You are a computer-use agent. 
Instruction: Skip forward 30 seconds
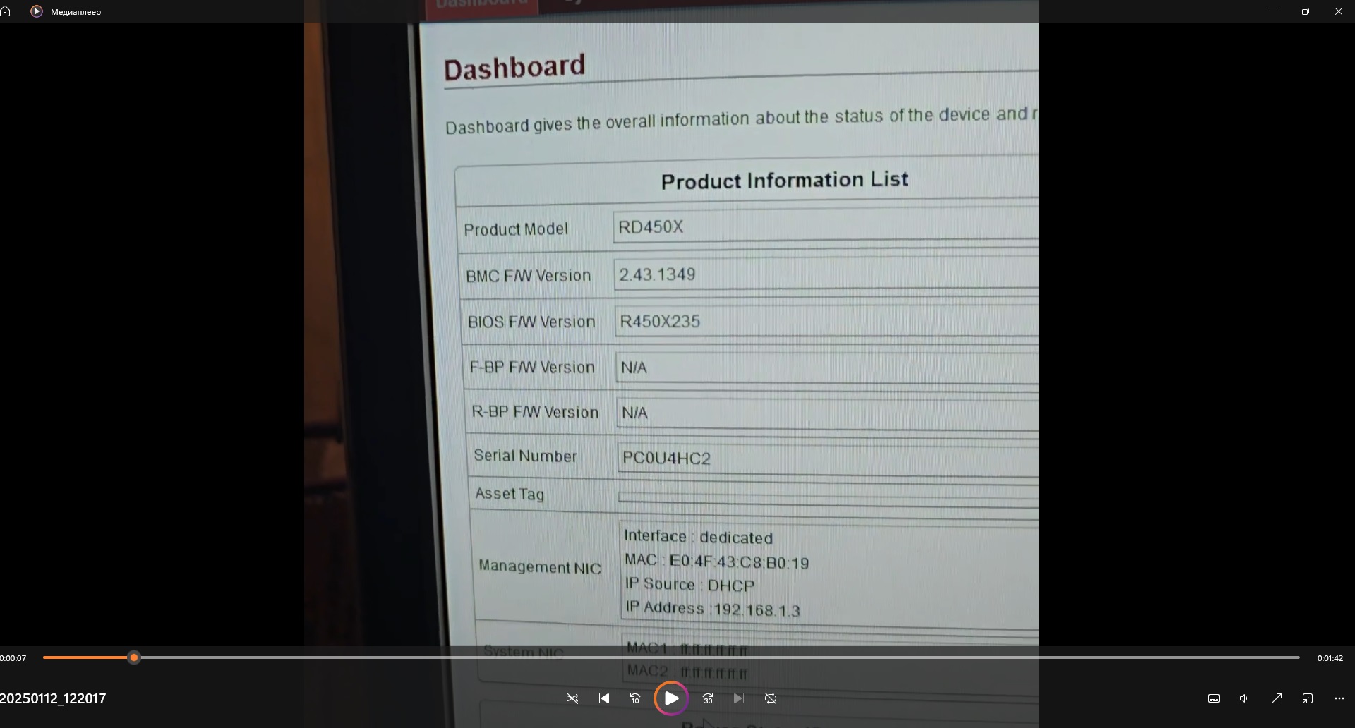[x=708, y=698]
